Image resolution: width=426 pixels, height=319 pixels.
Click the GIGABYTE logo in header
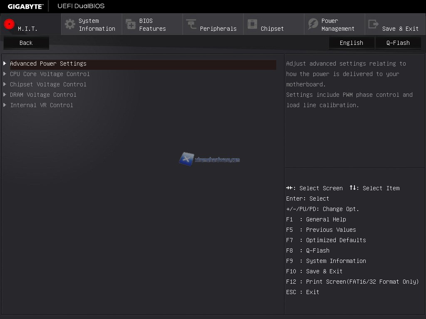25,6
